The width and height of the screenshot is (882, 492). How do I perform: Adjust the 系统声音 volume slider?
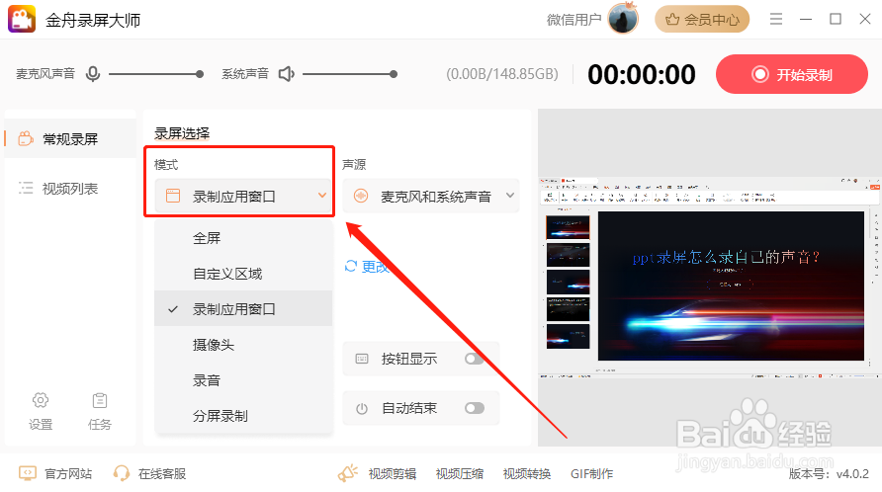point(350,74)
